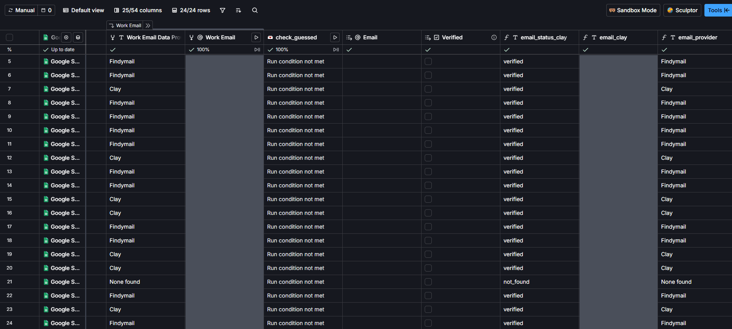732x329 pixels.
Task: Check the Verified box in row 5
Action: pyautogui.click(x=428, y=61)
